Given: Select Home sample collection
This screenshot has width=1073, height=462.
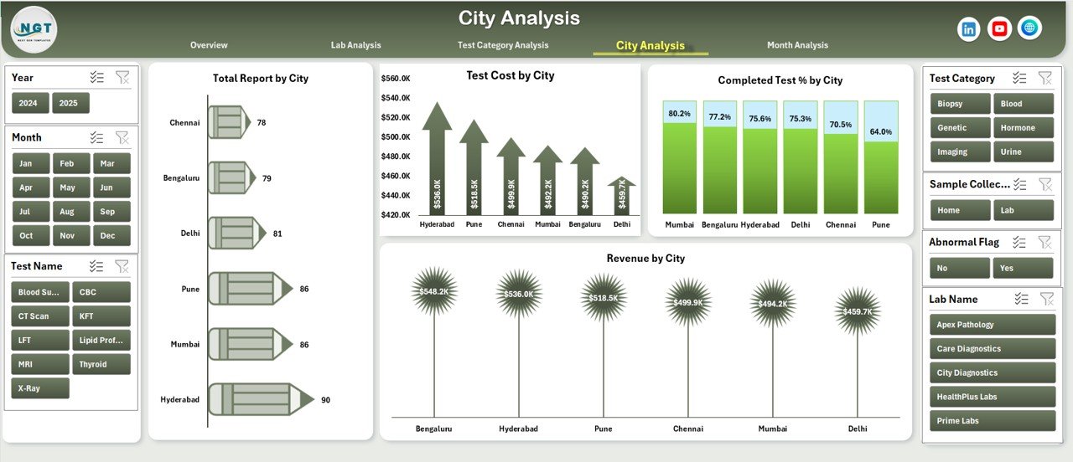Looking at the screenshot, I should (961, 210).
